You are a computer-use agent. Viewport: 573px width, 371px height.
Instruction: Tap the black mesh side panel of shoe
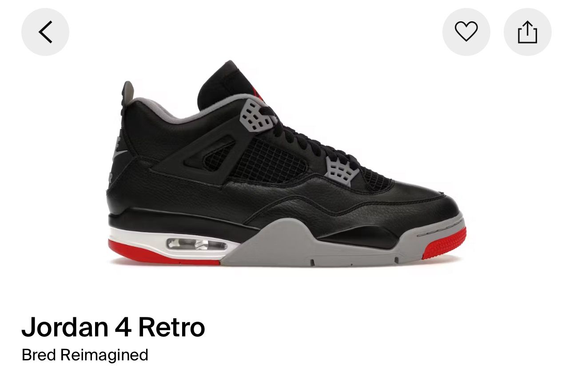[269, 160]
